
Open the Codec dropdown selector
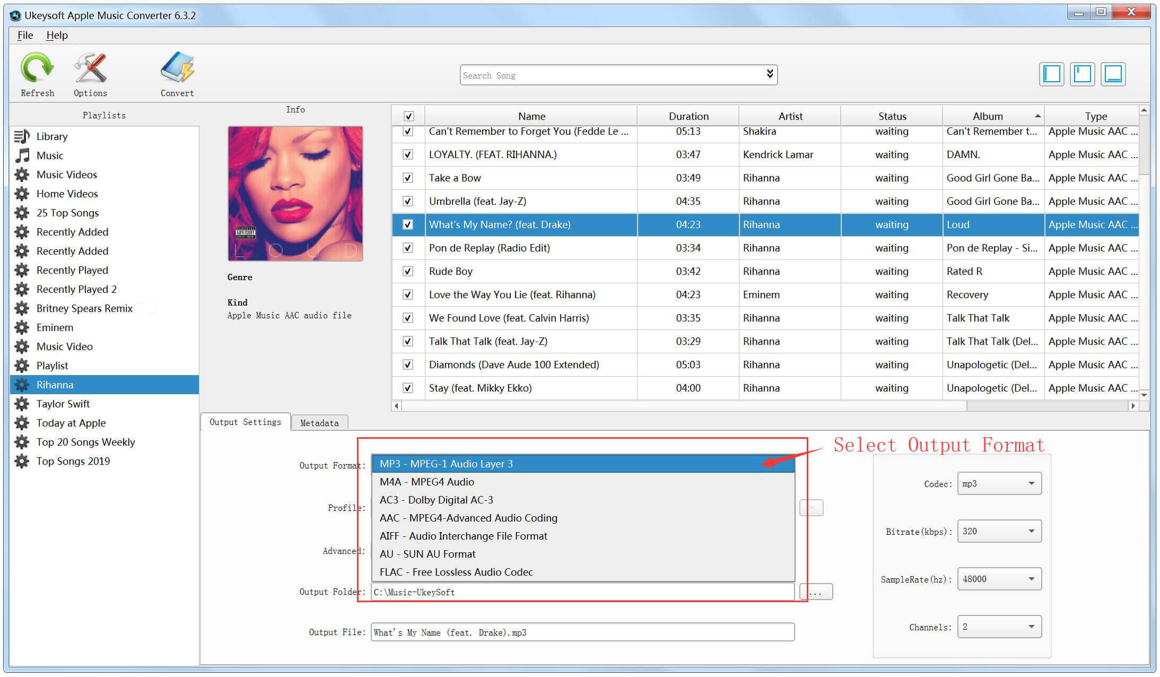pos(997,482)
